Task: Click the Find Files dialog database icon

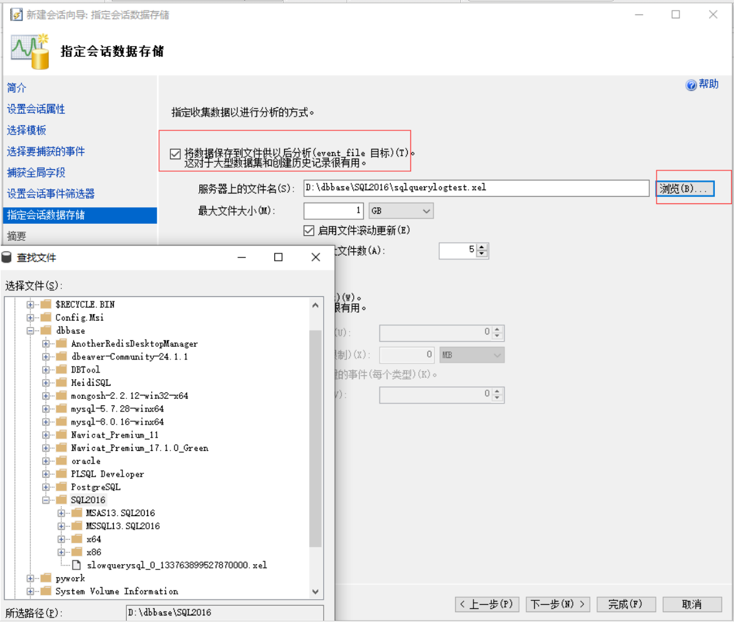Action: 7,257
